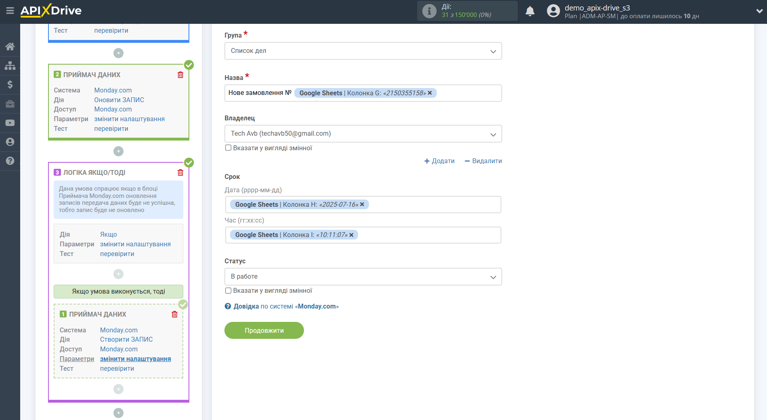Viewport: 767px width, 420px height.
Task: Click Оновити ЗАПИС link in block 2
Action: click(x=119, y=100)
